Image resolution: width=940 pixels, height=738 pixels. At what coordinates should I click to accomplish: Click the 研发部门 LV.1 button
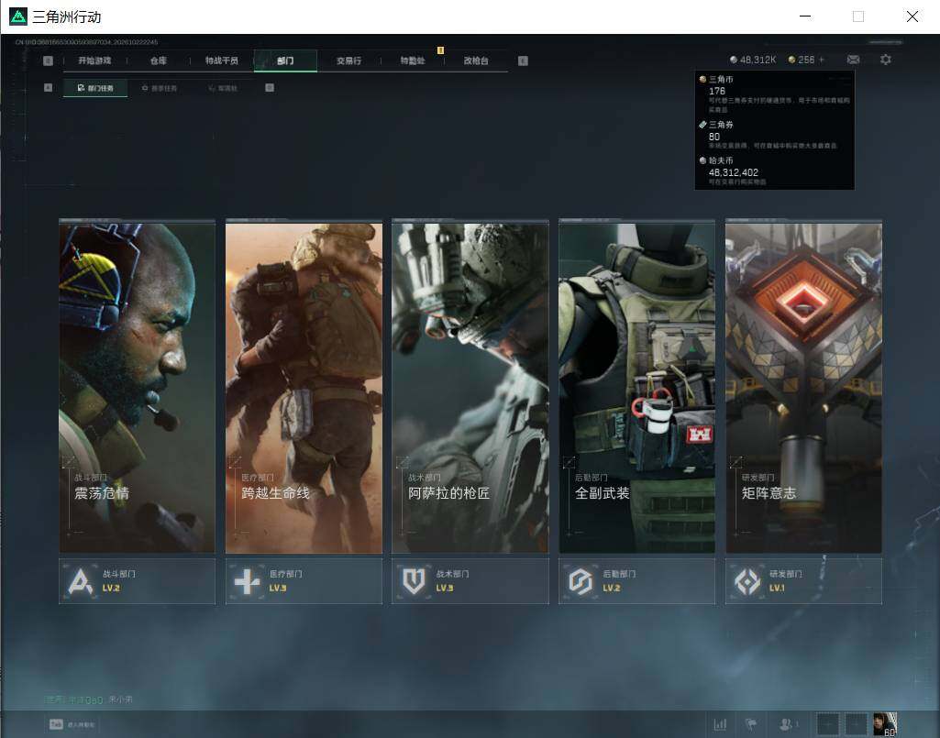[x=803, y=581]
